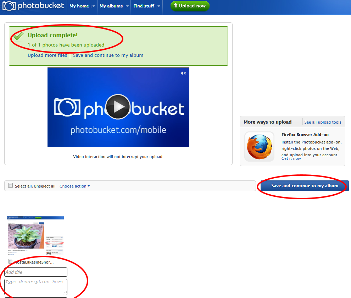Expand the Find stuff dropdown arrow
The image size is (351, 298).
pos(159,6)
